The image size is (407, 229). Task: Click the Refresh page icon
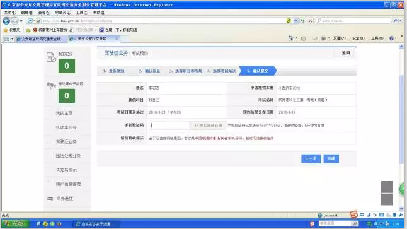302,21
